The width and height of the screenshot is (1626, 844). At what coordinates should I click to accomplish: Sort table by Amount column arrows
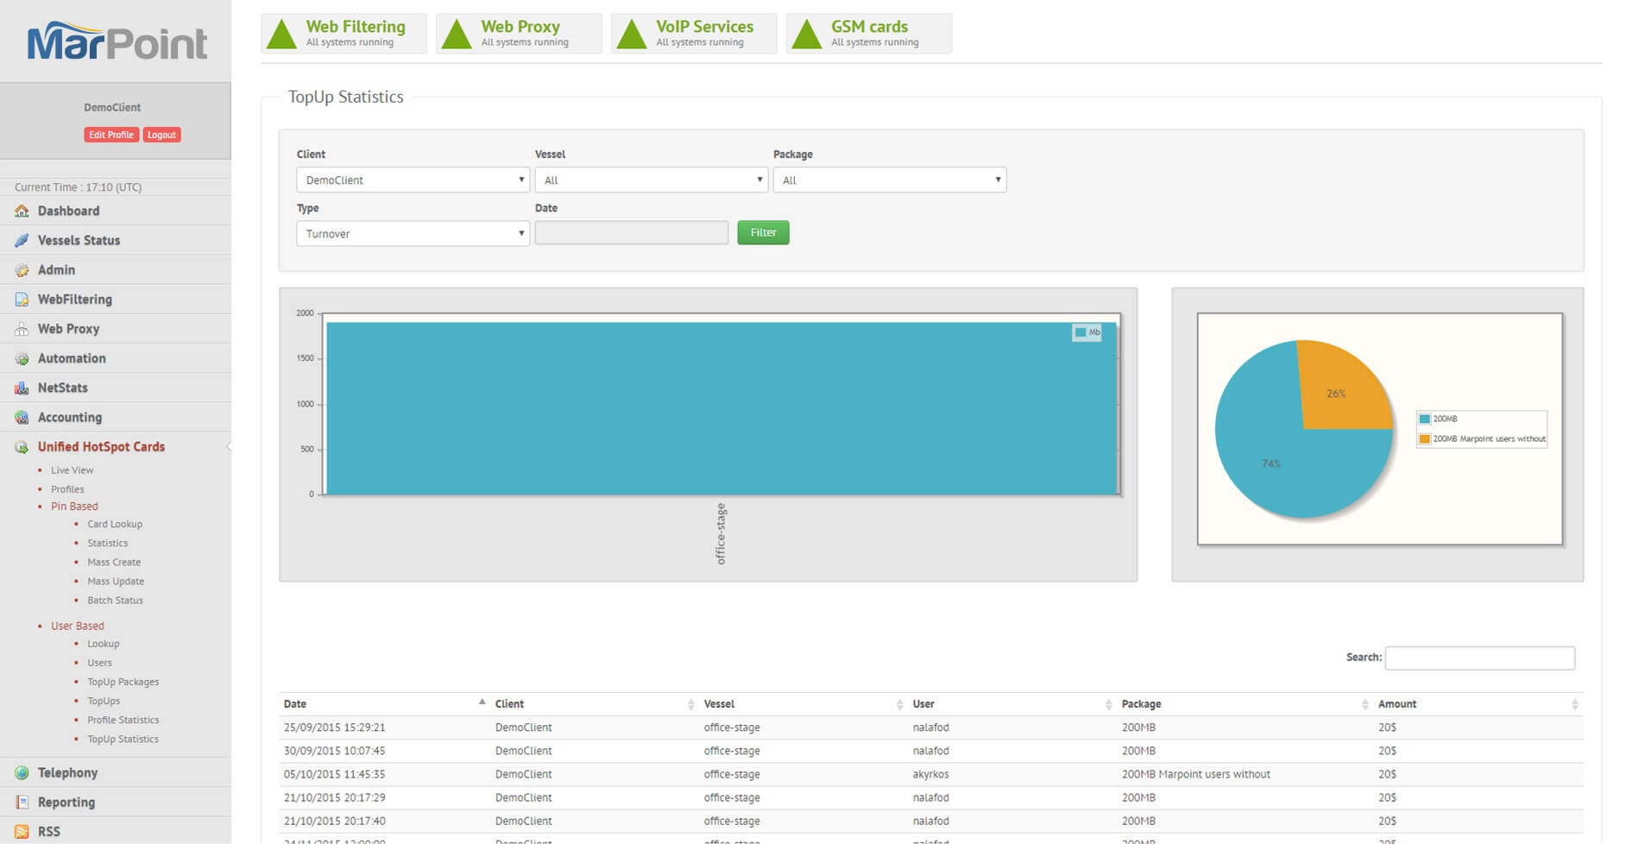click(1574, 705)
